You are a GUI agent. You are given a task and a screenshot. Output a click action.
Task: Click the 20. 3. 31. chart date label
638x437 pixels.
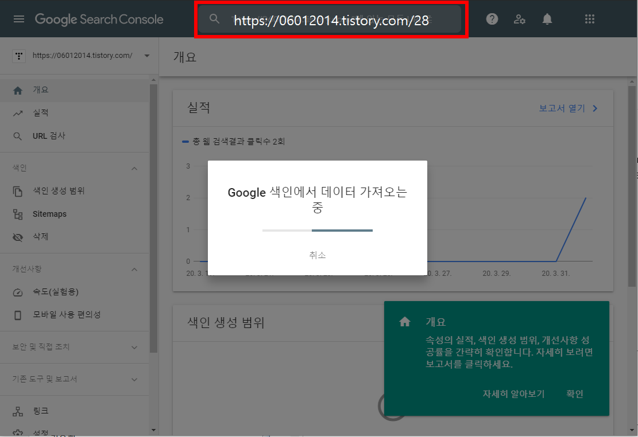[555, 273]
